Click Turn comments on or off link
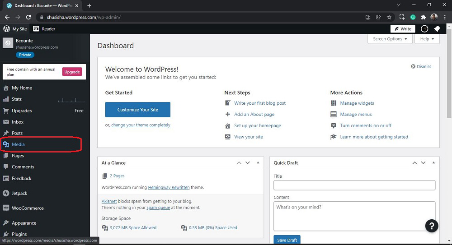The image size is (452, 245). pyautogui.click(x=366, y=125)
